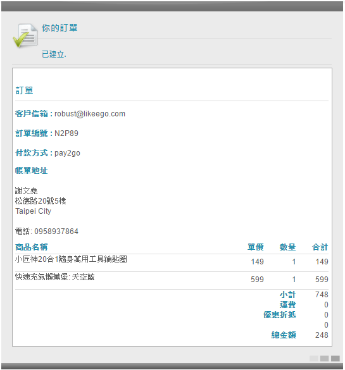This screenshot has height=370, width=345.
Task: Click the customer name 謝文堯
Action: pyautogui.click(x=26, y=190)
